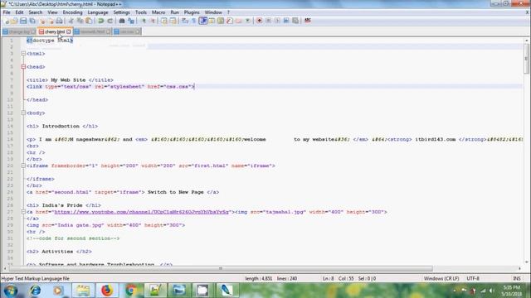Toggle the Function List panel
Viewport: 531px width, 298px height.
coord(230,21)
